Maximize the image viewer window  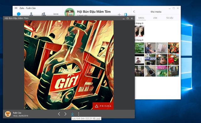click(x=128, y=18)
